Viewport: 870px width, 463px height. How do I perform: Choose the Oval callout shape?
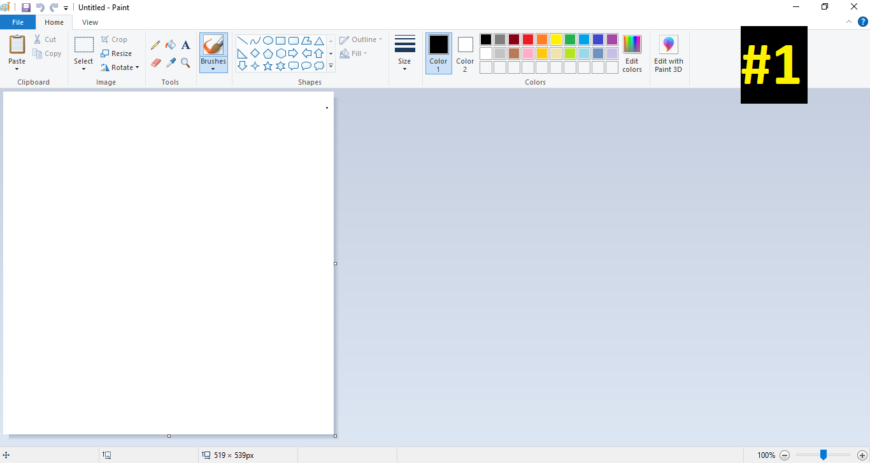click(x=306, y=66)
